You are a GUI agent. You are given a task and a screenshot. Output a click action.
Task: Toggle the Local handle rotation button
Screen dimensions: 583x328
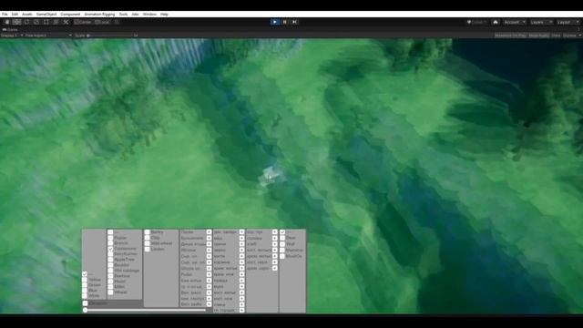click(102, 22)
